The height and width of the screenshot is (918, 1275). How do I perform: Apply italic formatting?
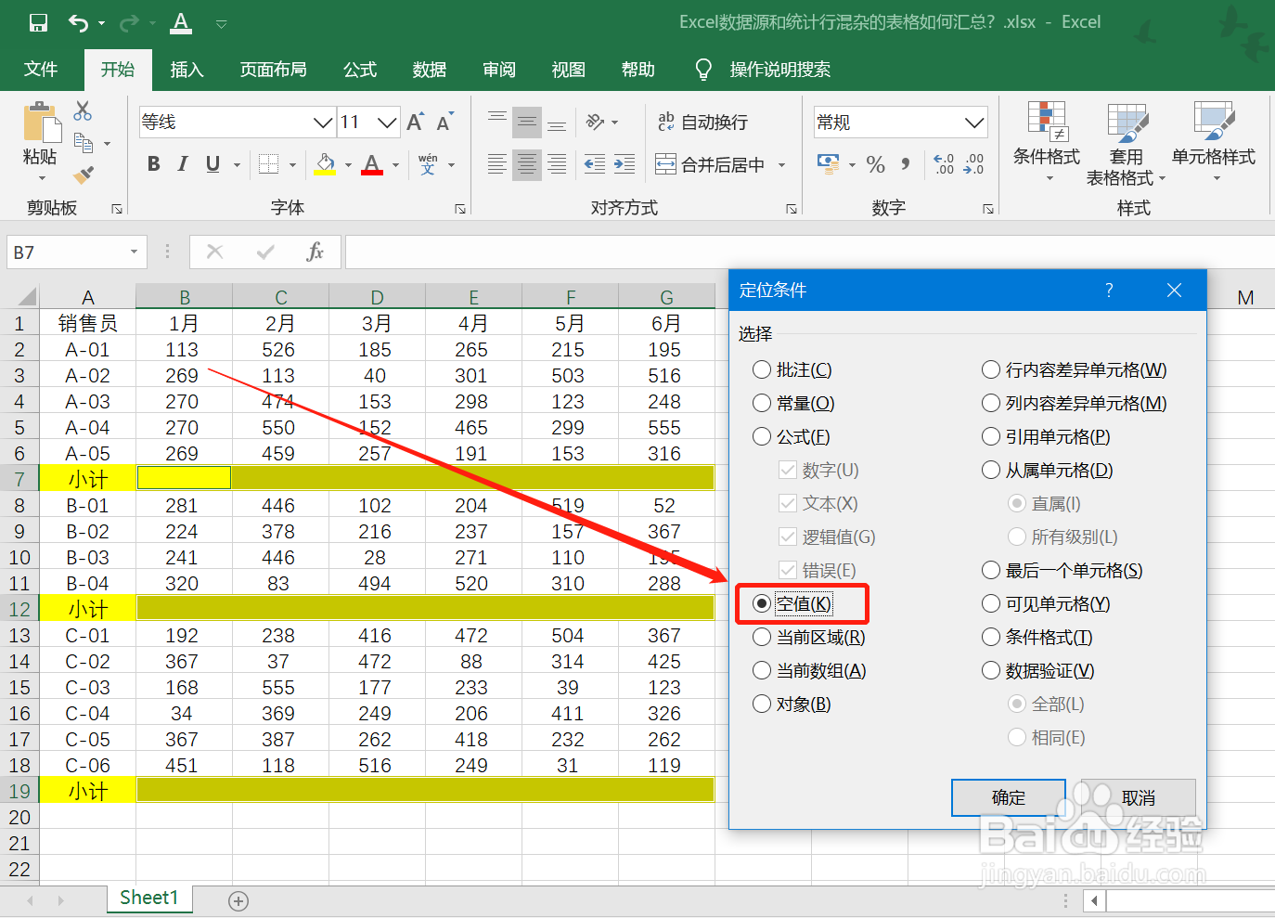182,163
